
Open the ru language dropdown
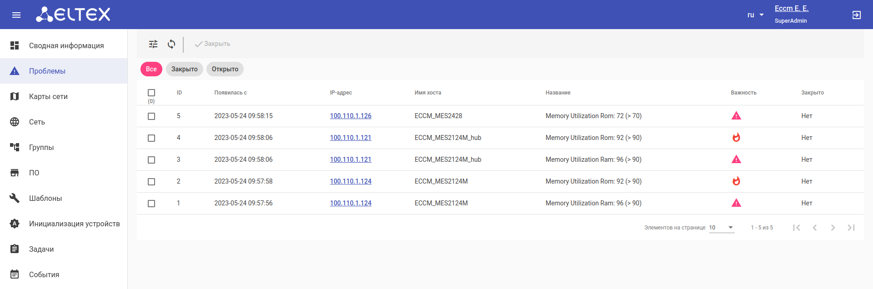[x=755, y=15]
